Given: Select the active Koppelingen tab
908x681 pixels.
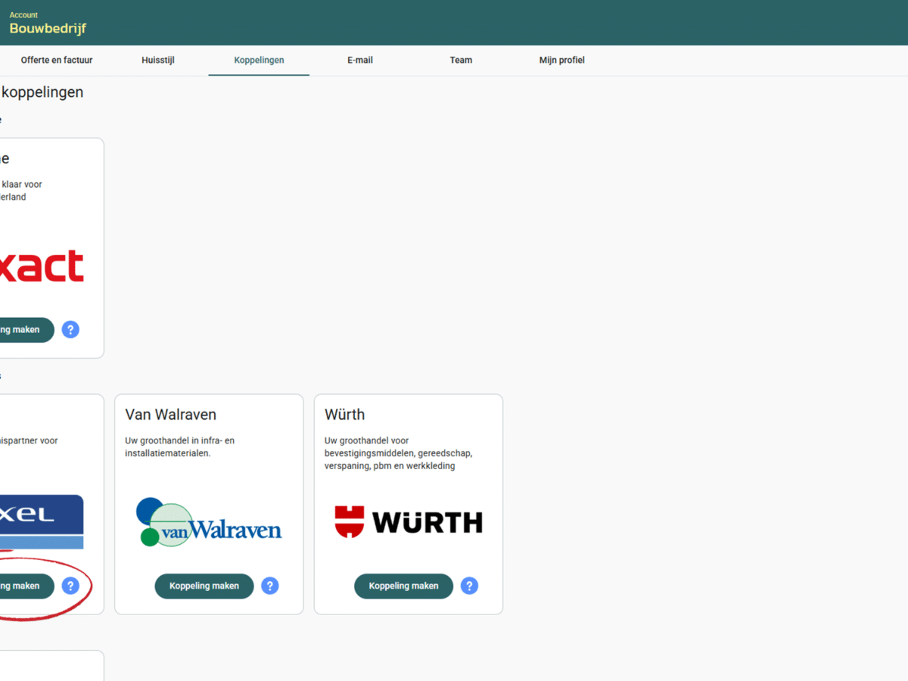Looking at the screenshot, I should click(259, 60).
